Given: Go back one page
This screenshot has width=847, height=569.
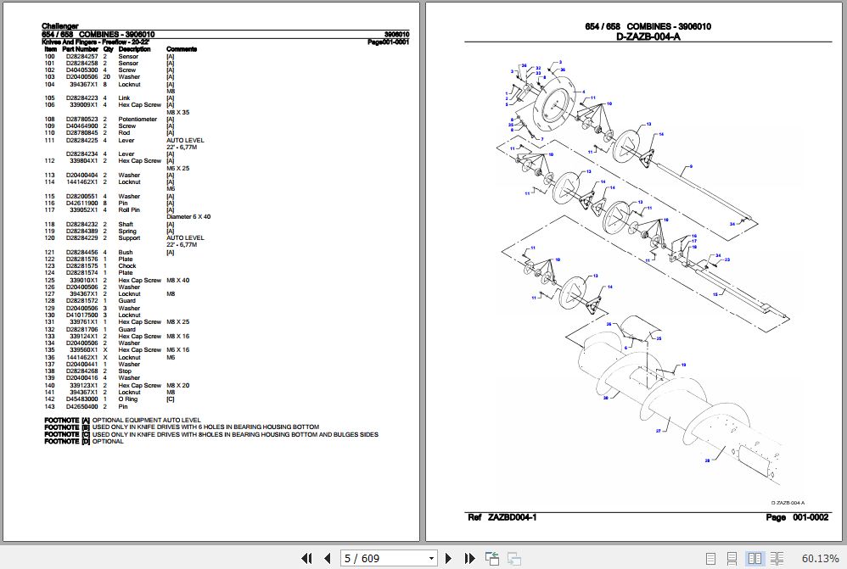Looking at the screenshot, I should pyautogui.click(x=327, y=558).
